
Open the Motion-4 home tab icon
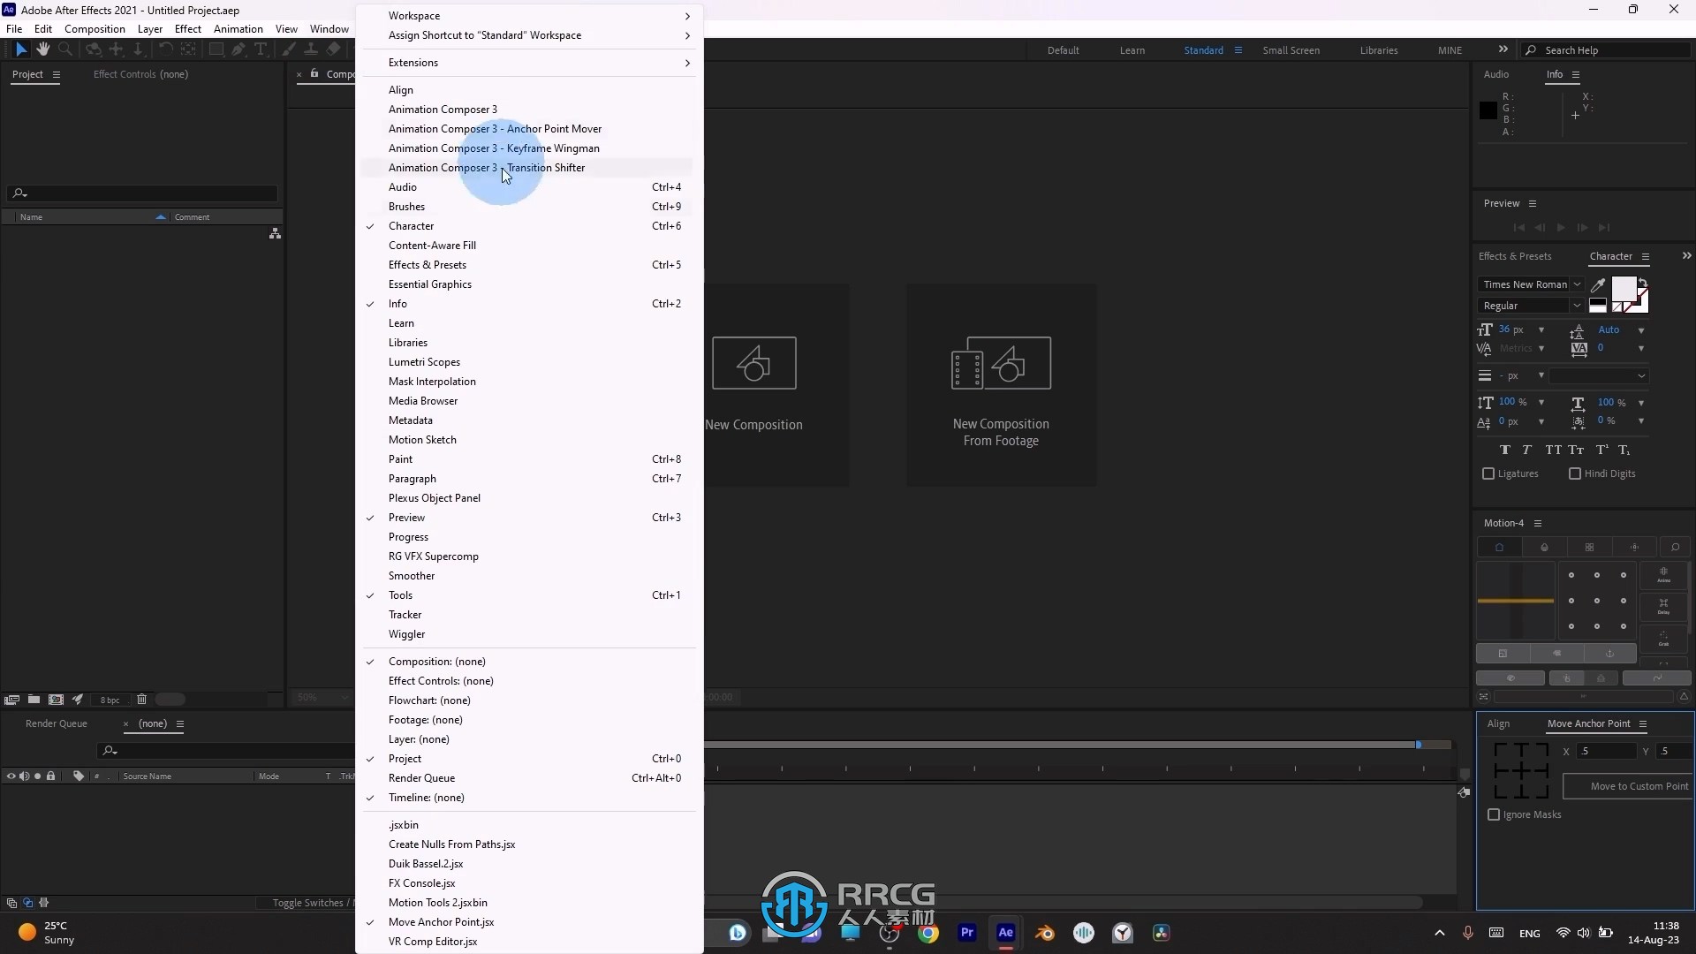point(1499,548)
